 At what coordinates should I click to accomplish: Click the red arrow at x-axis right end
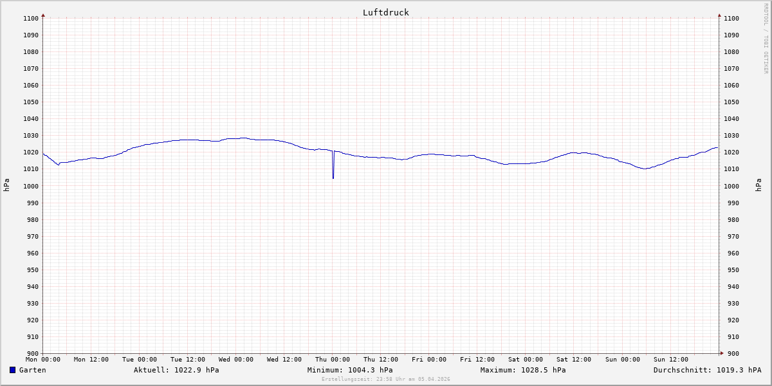[x=721, y=353]
